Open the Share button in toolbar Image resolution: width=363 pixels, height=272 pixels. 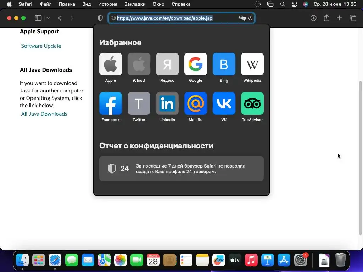tap(326, 18)
